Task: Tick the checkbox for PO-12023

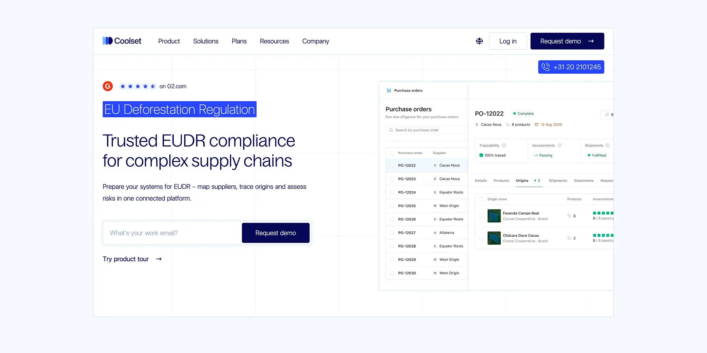Action: tap(392, 179)
